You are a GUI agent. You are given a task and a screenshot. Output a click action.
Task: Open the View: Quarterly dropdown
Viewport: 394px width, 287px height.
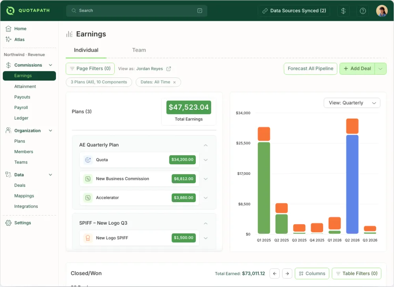(352, 103)
